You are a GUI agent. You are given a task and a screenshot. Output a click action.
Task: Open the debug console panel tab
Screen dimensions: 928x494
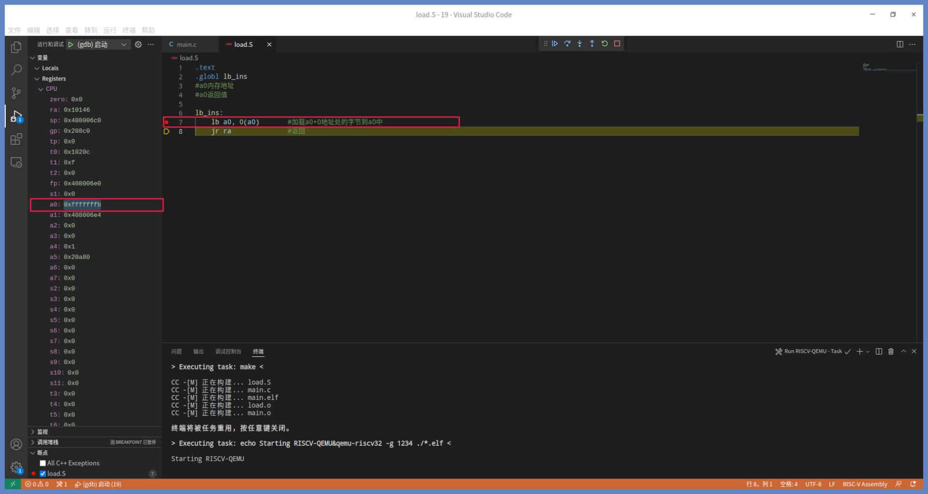tap(228, 352)
